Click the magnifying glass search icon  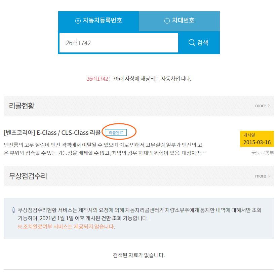192,43
